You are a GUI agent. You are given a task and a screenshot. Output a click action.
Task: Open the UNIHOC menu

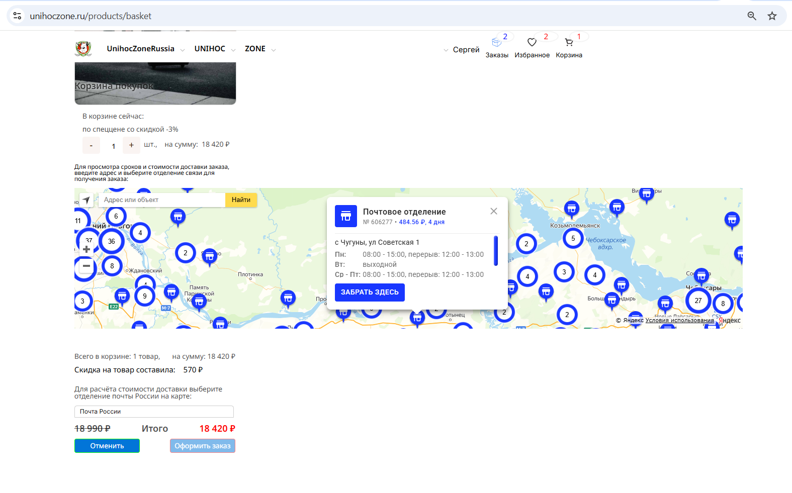tap(210, 49)
